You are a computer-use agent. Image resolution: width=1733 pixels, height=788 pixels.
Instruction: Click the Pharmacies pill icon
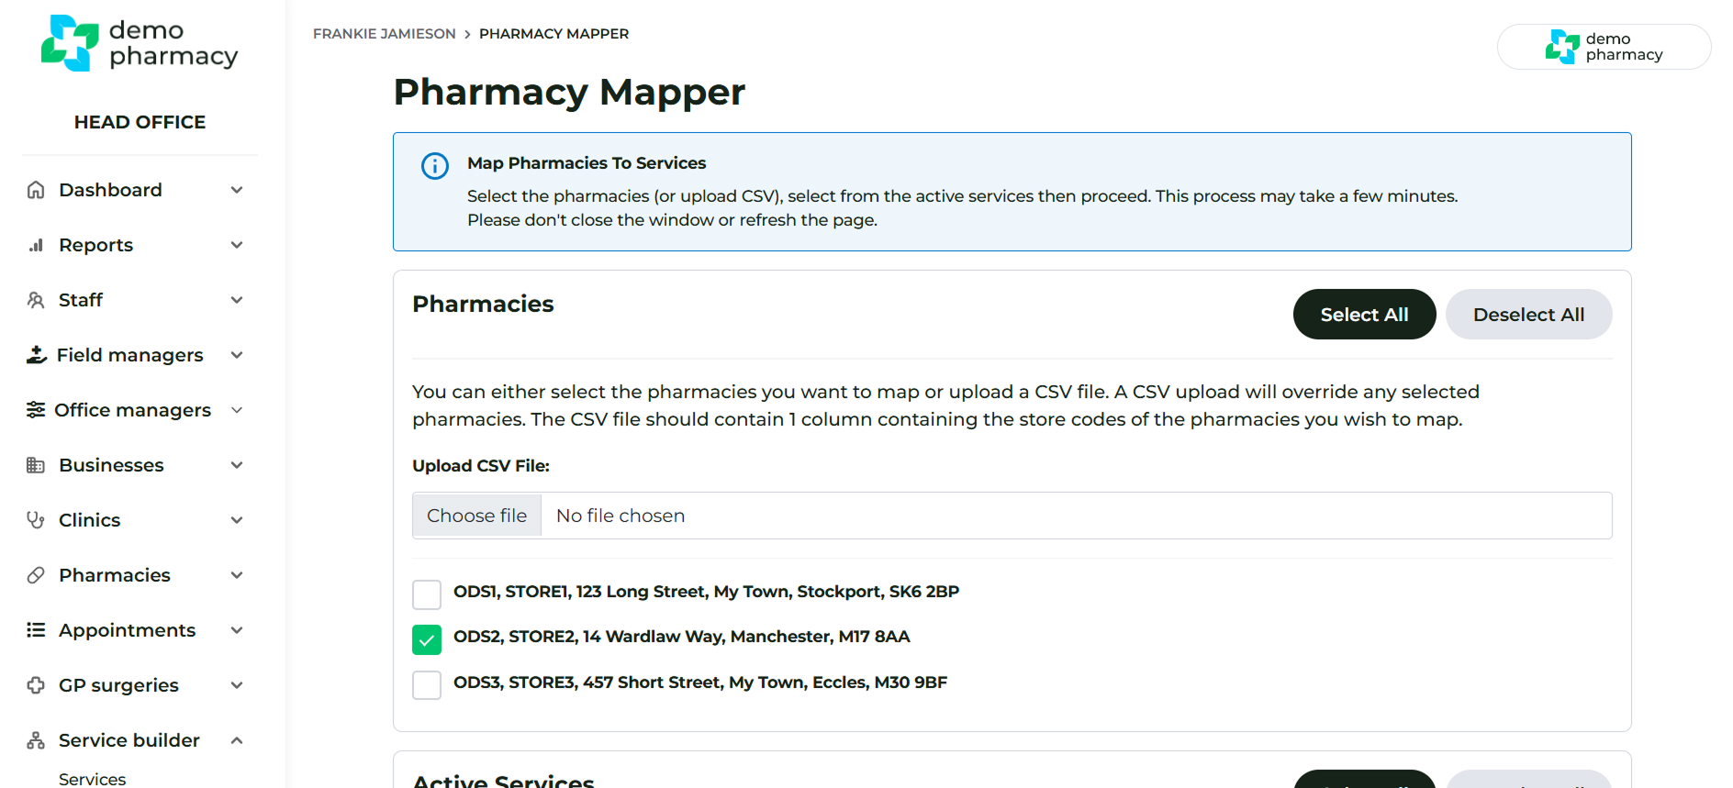36,575
